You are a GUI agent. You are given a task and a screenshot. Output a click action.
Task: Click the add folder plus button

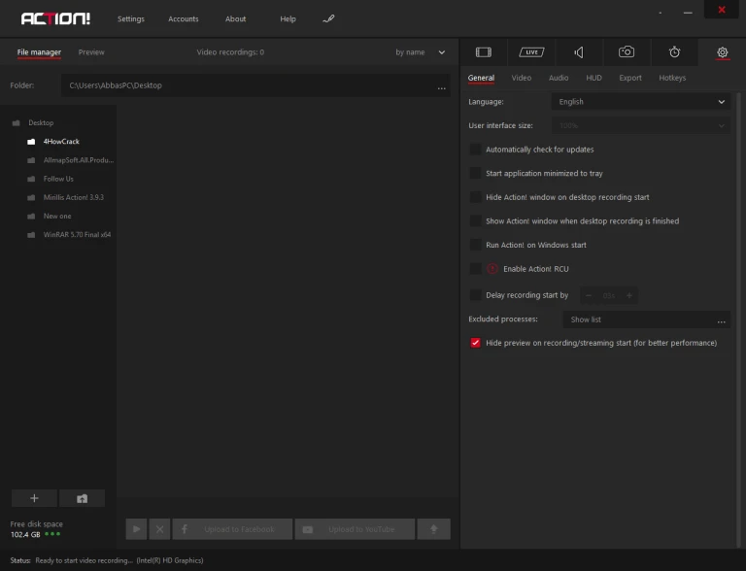[x=34, y=498]
